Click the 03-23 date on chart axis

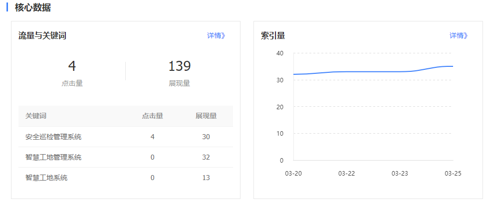(400, 173)
